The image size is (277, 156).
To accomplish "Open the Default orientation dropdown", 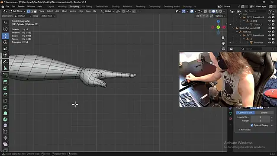I will [23, 16].
